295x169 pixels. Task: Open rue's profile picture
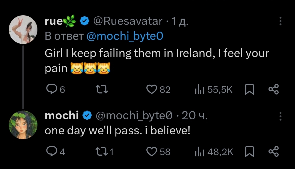(23, 29)
